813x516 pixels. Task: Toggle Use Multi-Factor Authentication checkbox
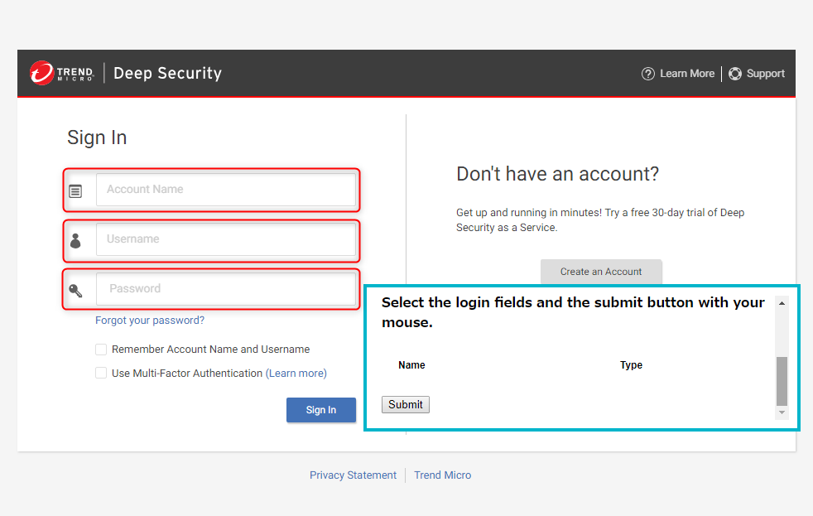coord(101,373)
